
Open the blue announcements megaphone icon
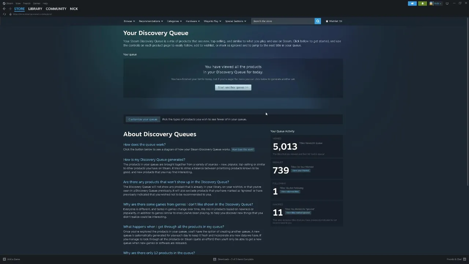(412, 3)
